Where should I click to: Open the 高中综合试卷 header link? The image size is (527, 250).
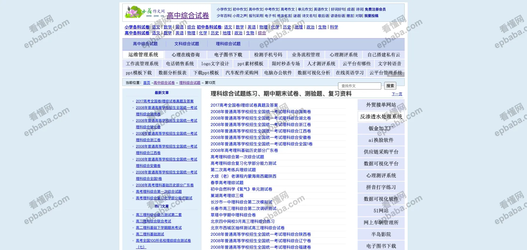tap(188, 16)
